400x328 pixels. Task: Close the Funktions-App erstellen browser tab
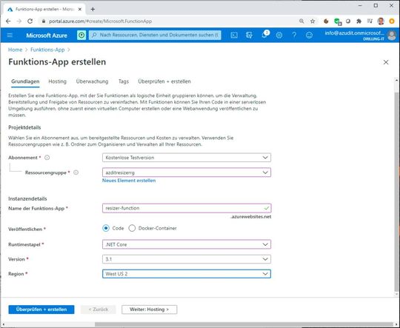coord(80,9)
